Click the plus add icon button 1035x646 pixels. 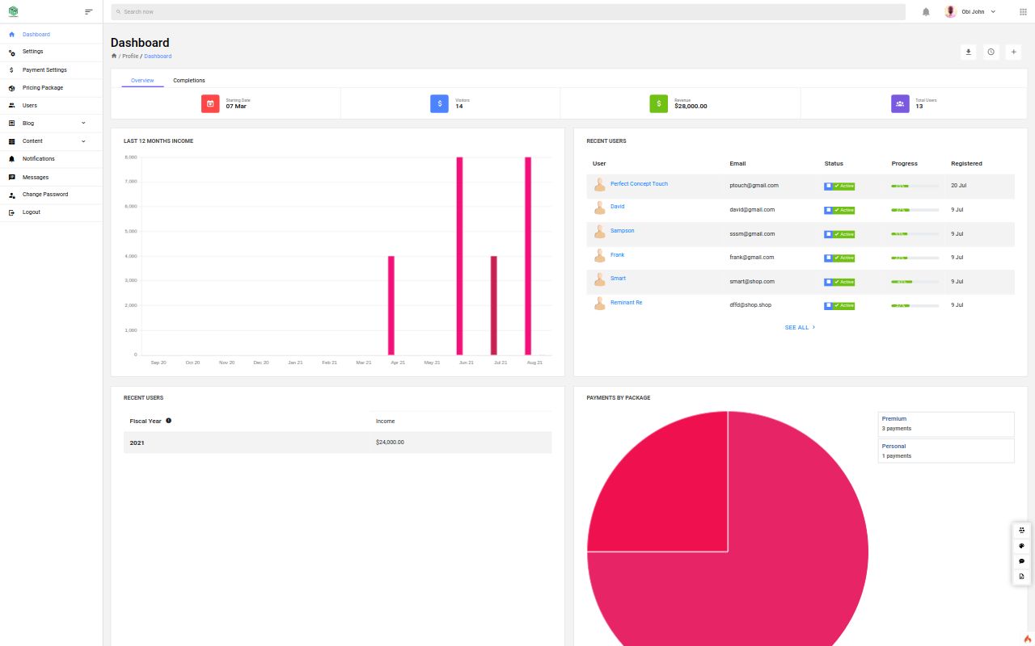pyautogui.click(x=1014, y=52)
